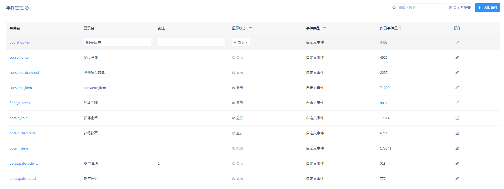Screen dimensions: 504x189
Task: Open the 显示状态 column filter
Action: (x=250, y=28)
